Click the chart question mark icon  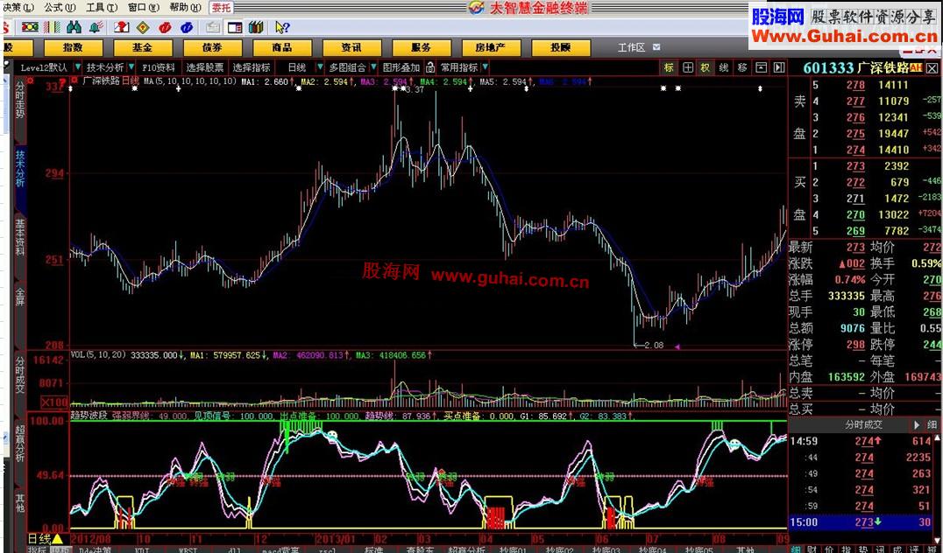pos(122,27)
